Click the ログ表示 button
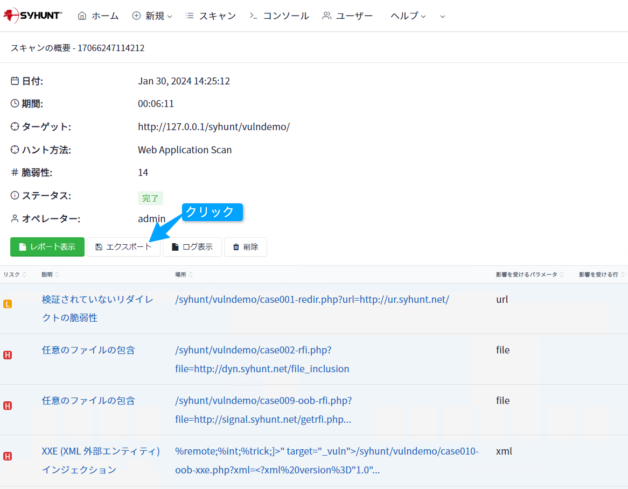Image resolution: width=628 pixels, height=489 pixels. 192,247
